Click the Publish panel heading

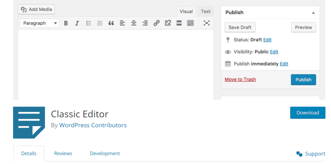click(x=234, y=13)
